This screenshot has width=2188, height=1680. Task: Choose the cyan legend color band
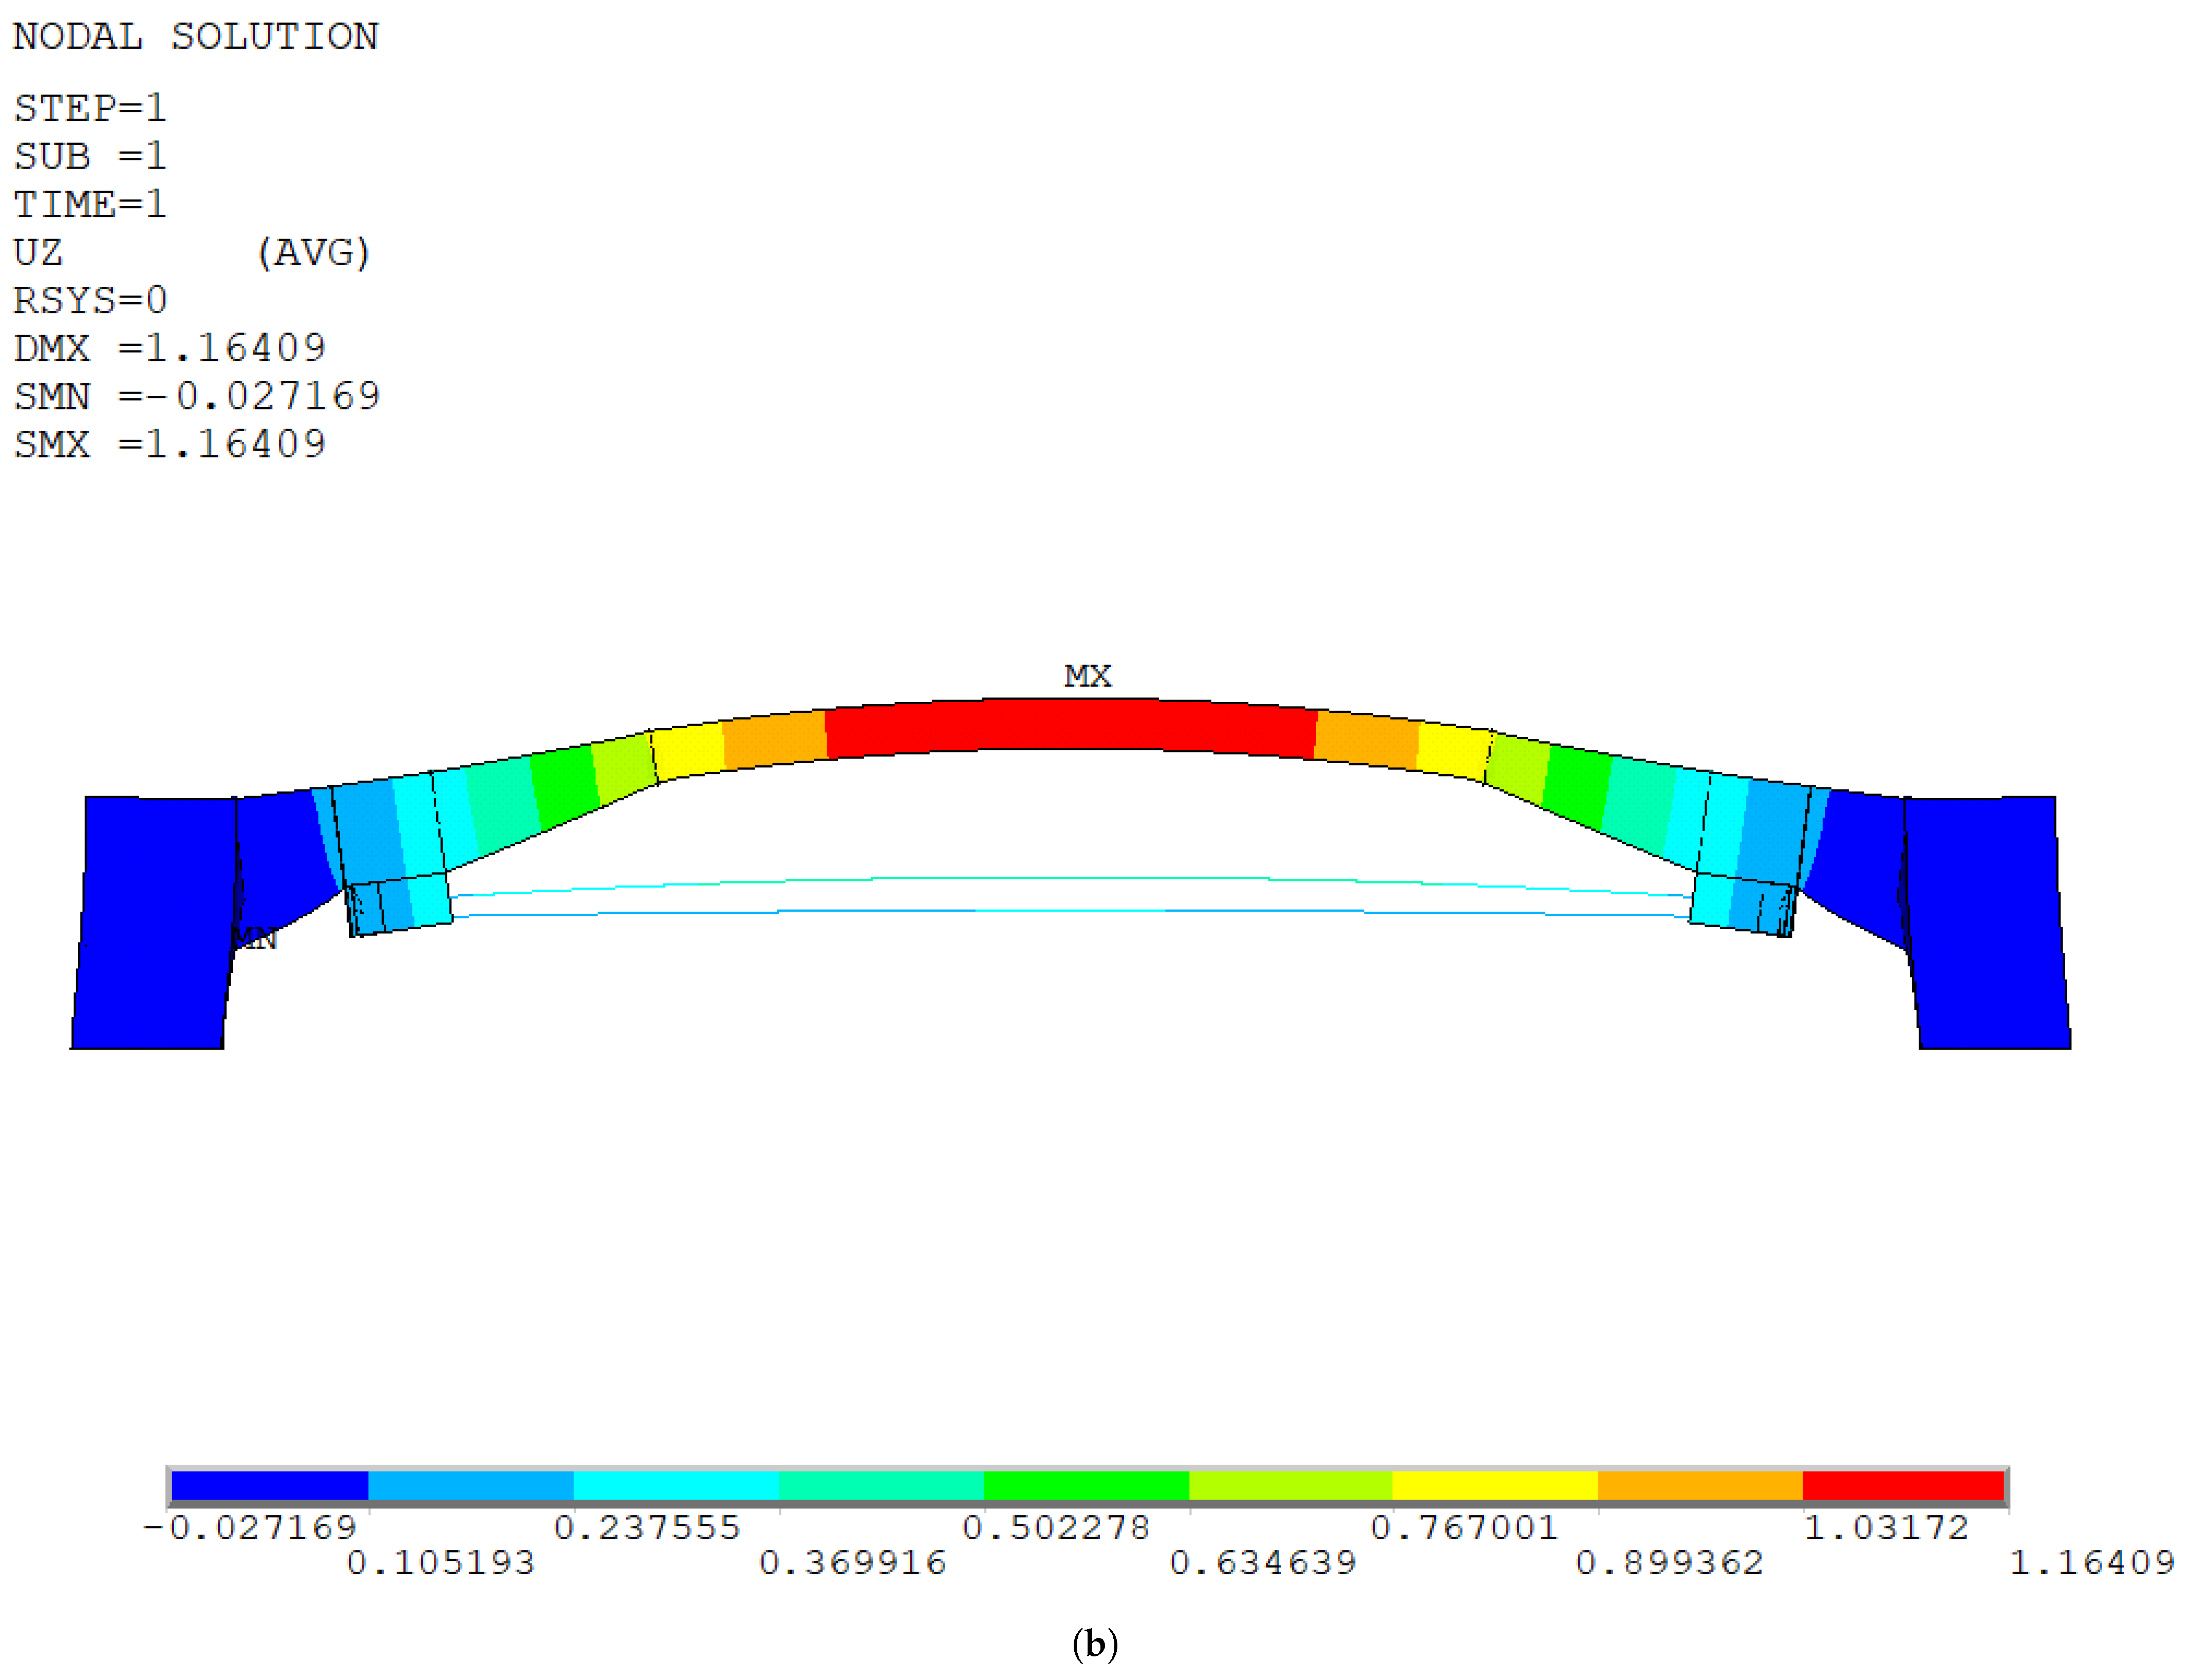tap(676, 1485)
